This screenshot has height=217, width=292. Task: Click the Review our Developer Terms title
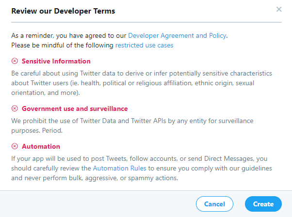[63, 10]
